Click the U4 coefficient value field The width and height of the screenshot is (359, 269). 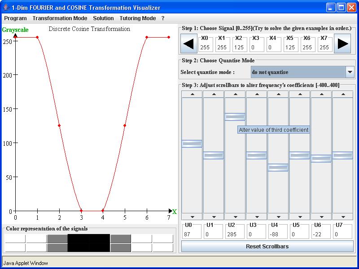(x=278, y=234)
